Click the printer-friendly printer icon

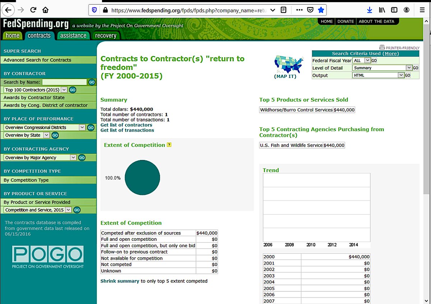382,47
